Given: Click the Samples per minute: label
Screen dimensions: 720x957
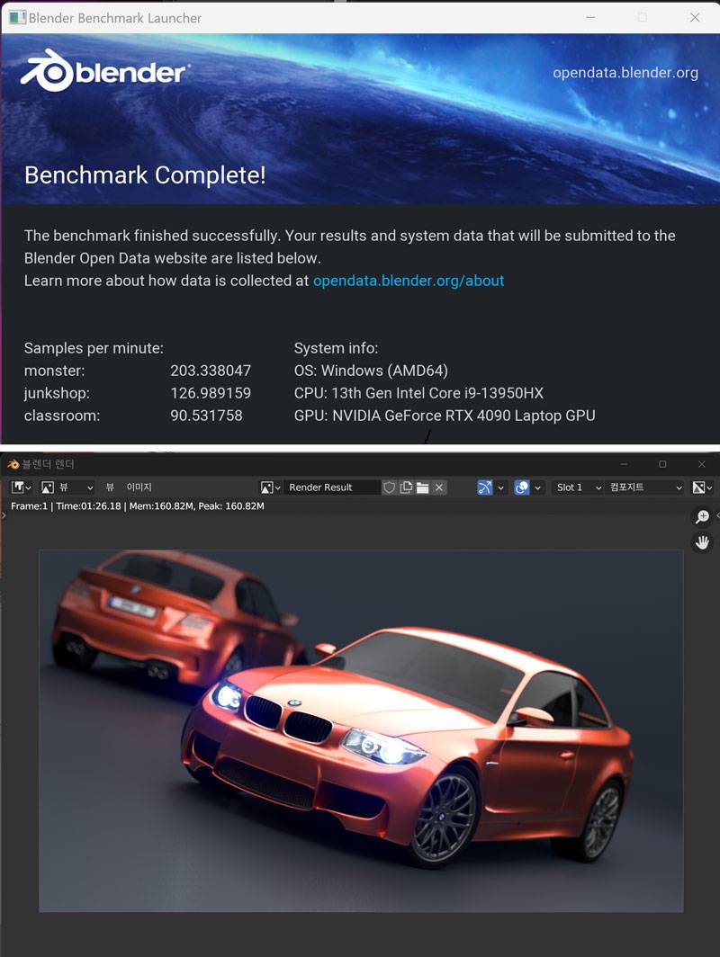Looking at the screenshot, I should tap(94, 348).
